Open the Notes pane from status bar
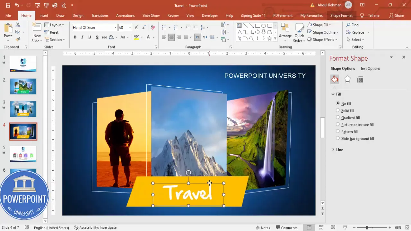The image size is (411, 231). pyautogui.click(x=263, y=227)
